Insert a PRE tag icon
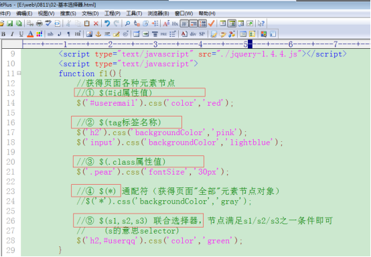 (163, 34)
